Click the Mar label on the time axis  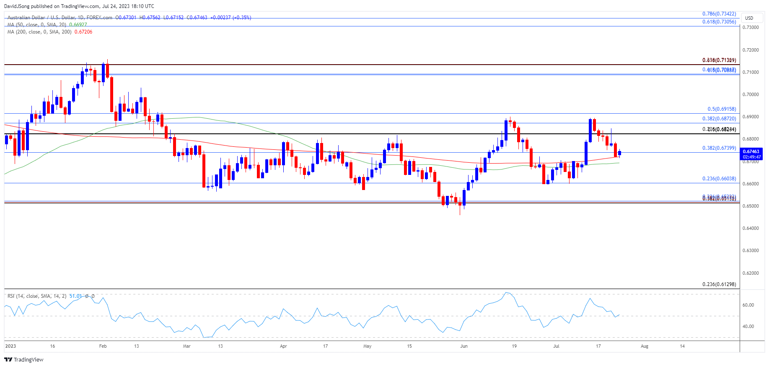click(187, 346)
